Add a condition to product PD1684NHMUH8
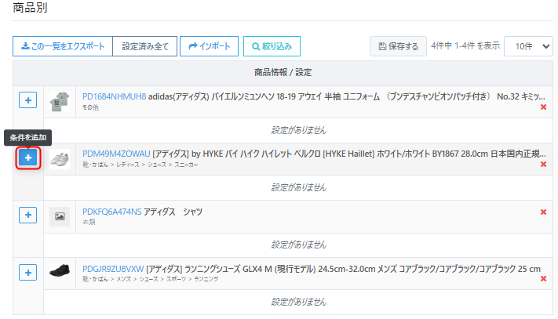 click(27, 100)
